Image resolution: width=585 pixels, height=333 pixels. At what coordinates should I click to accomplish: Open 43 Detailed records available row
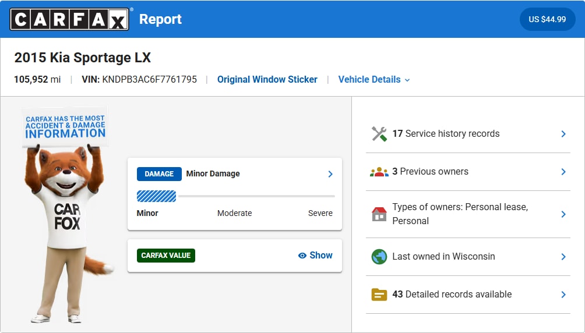click(452, 295)
